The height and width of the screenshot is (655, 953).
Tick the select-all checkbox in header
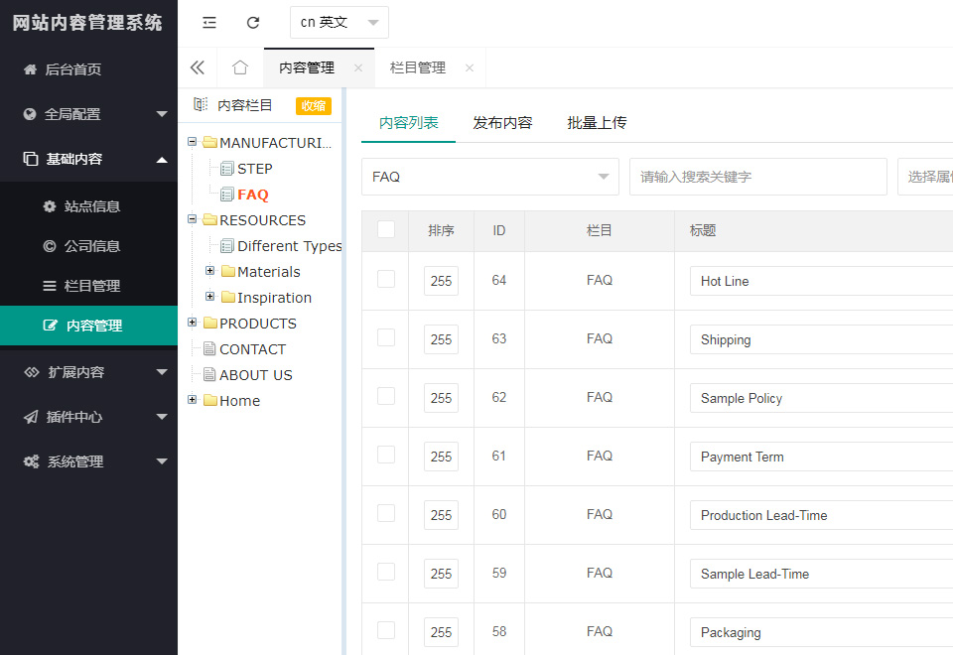pos(386,229)
